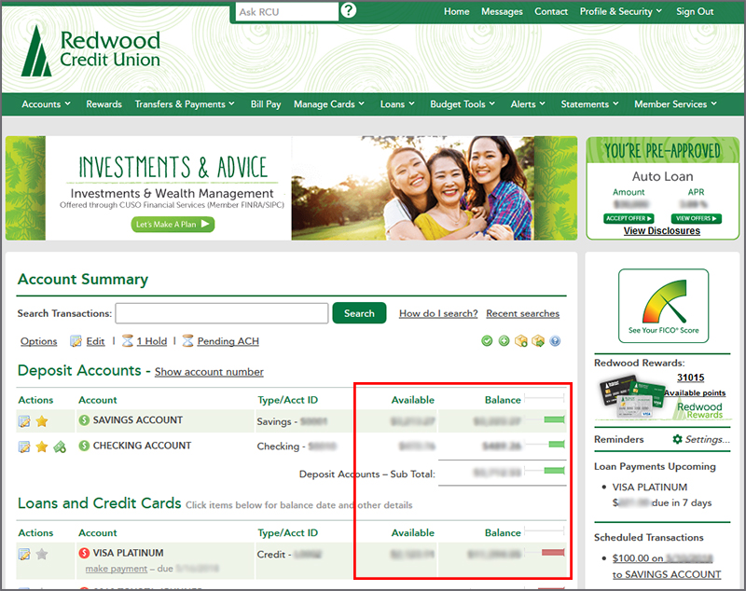The height and width of the screenshot is (591, 746).
Task: Open the CHECKING ACCOUNT row name
Action: (142, 446)
